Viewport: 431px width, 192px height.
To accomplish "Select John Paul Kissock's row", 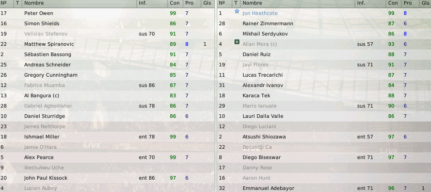I will coord(107,178).
